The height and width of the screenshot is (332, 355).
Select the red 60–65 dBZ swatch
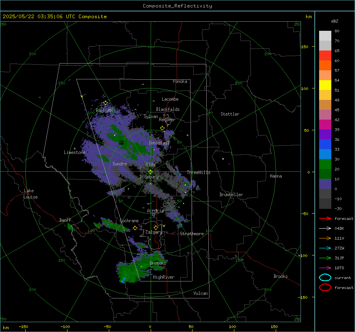325,56
